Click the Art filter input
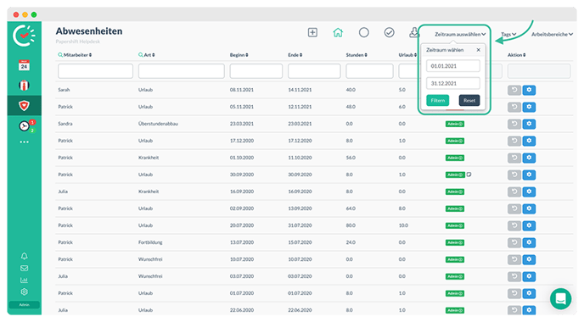 (182, 70)
